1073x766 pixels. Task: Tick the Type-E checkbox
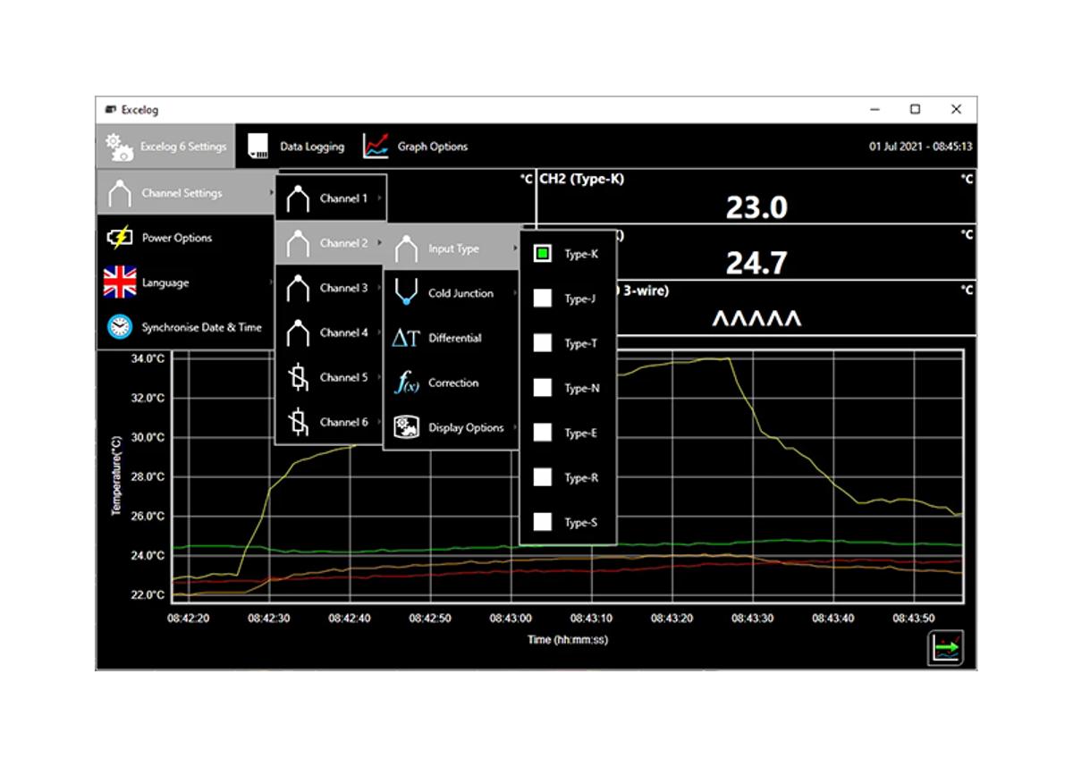pos(542,434)
